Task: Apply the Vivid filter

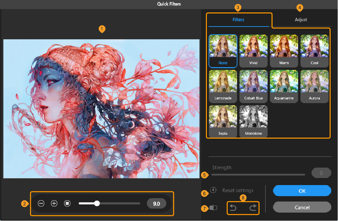Action: pos(253,51)
